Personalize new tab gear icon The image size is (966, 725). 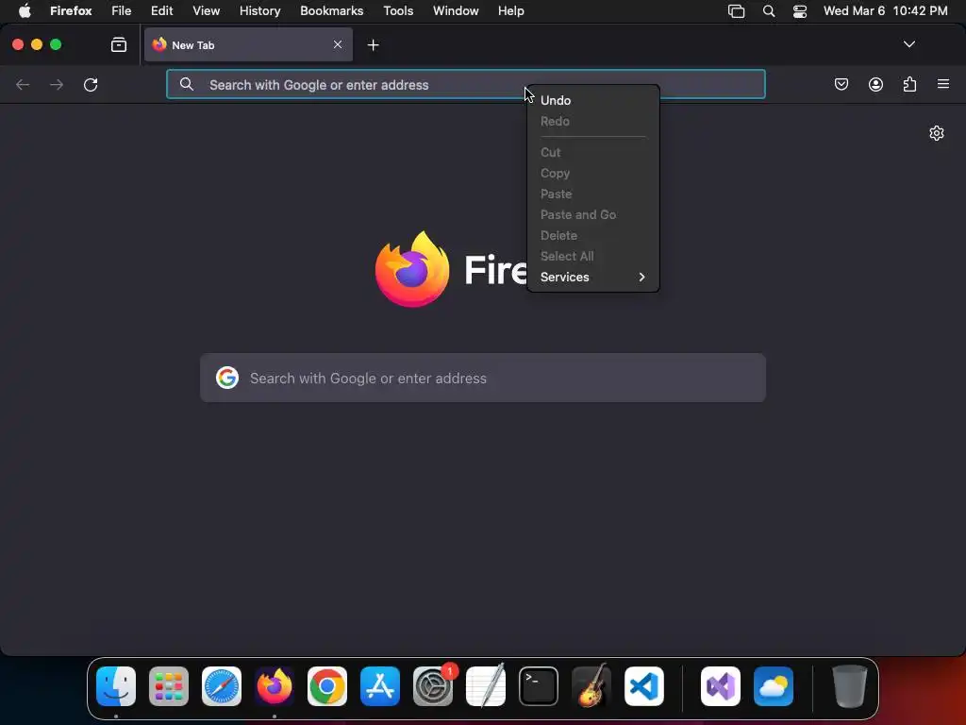937,133
